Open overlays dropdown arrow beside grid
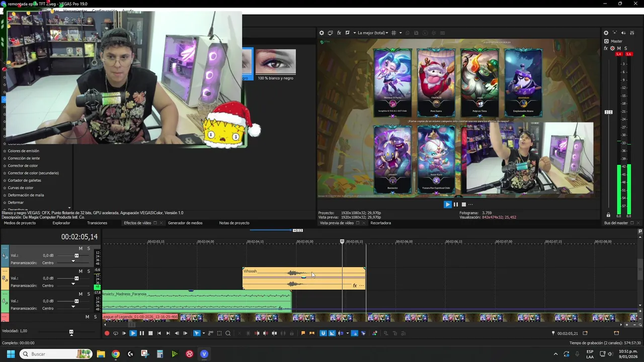The width and height of the screenshot is (644, 362). (x=400, y=33)
